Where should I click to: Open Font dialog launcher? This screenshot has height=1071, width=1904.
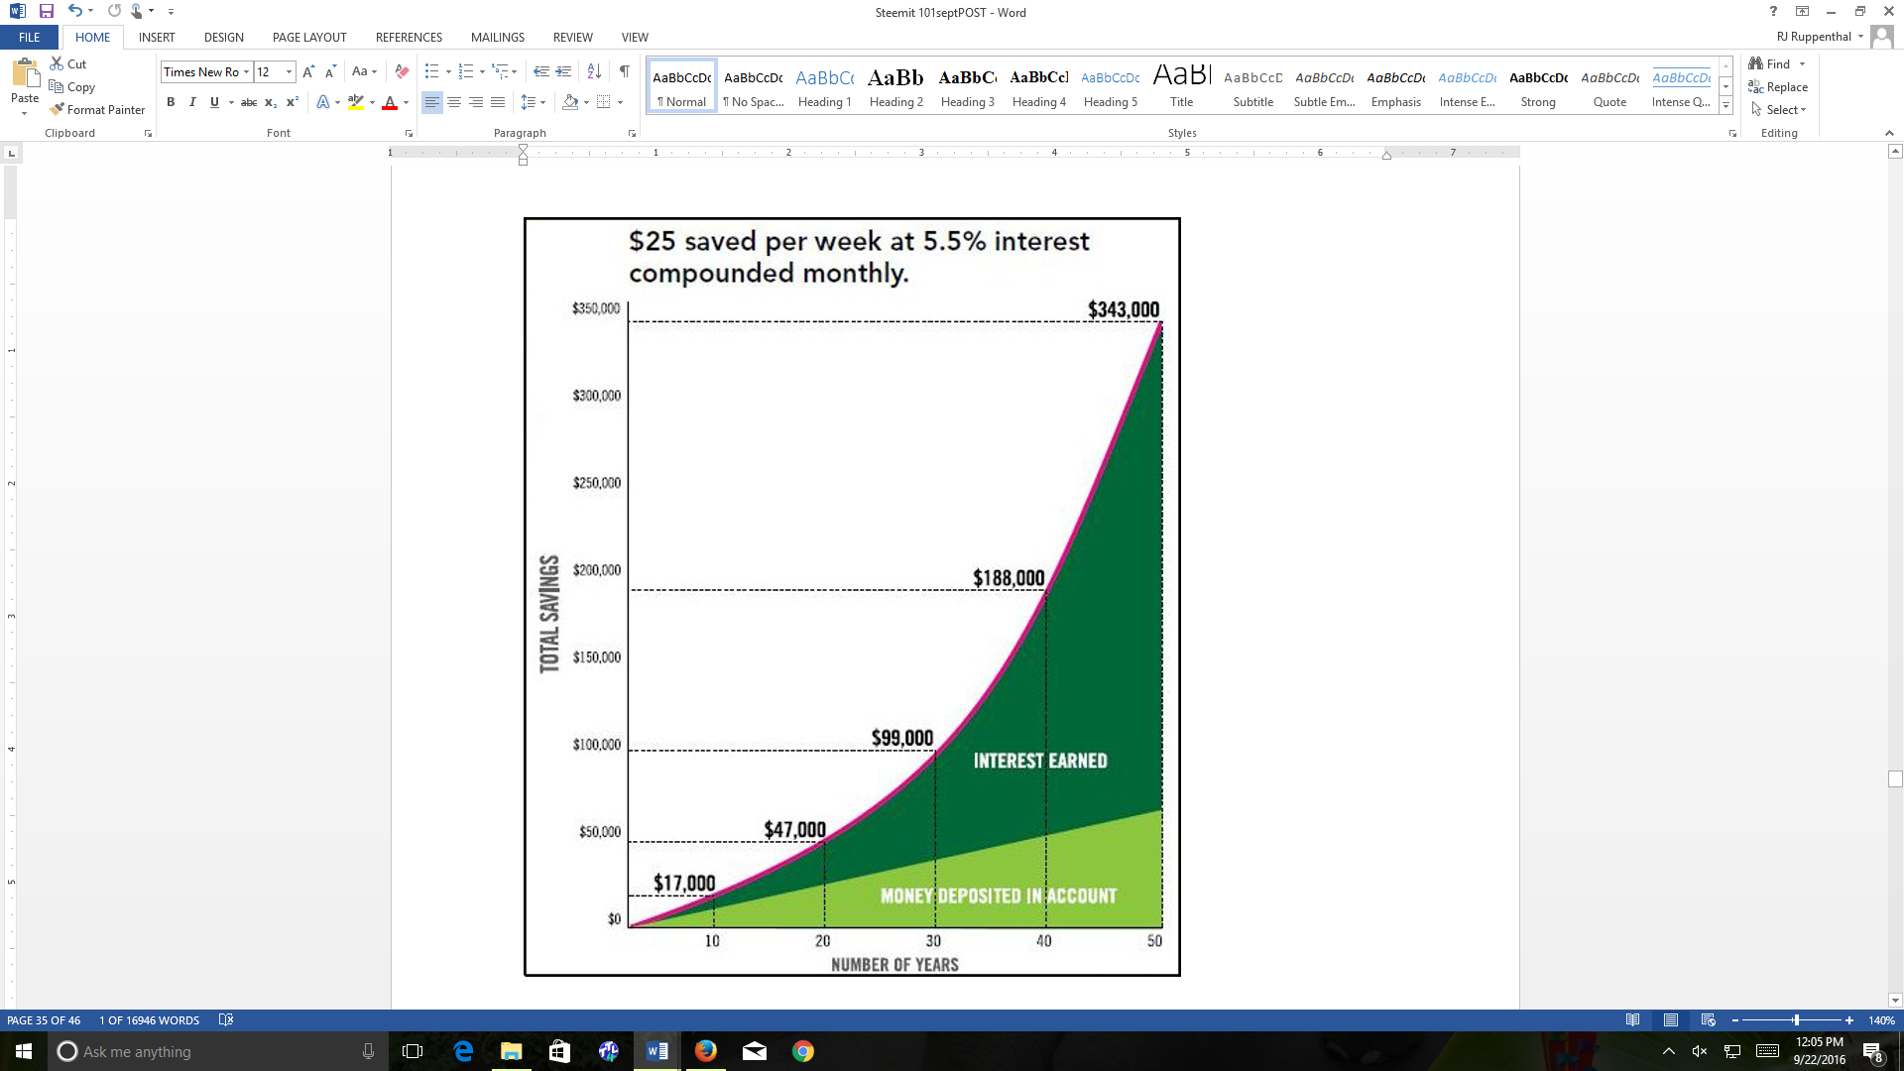pyautogui.click(x=409, y=133)
